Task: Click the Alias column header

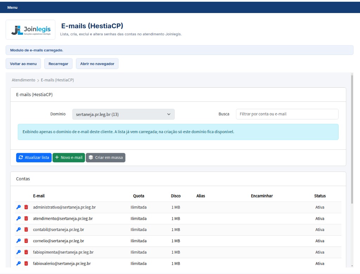Action: click(201, 196)
